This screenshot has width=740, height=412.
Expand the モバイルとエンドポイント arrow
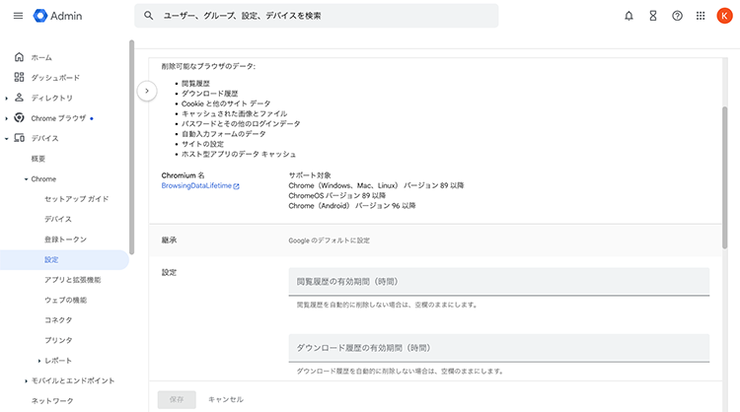[x=26, y=380]
